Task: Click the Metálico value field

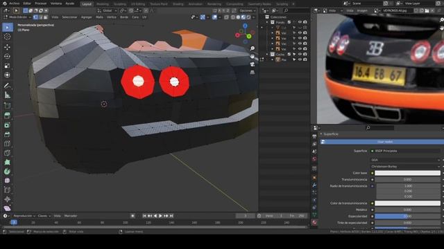Action: (x=407, y=210)
